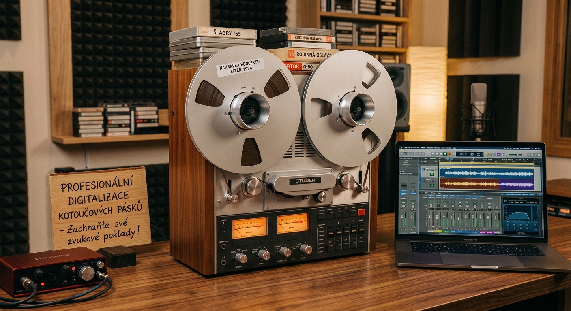This screenshot has height=311, width=571.
Task: Select the orange waveform region on the second track
Action: pyautogui.click(x=469, y=183)
